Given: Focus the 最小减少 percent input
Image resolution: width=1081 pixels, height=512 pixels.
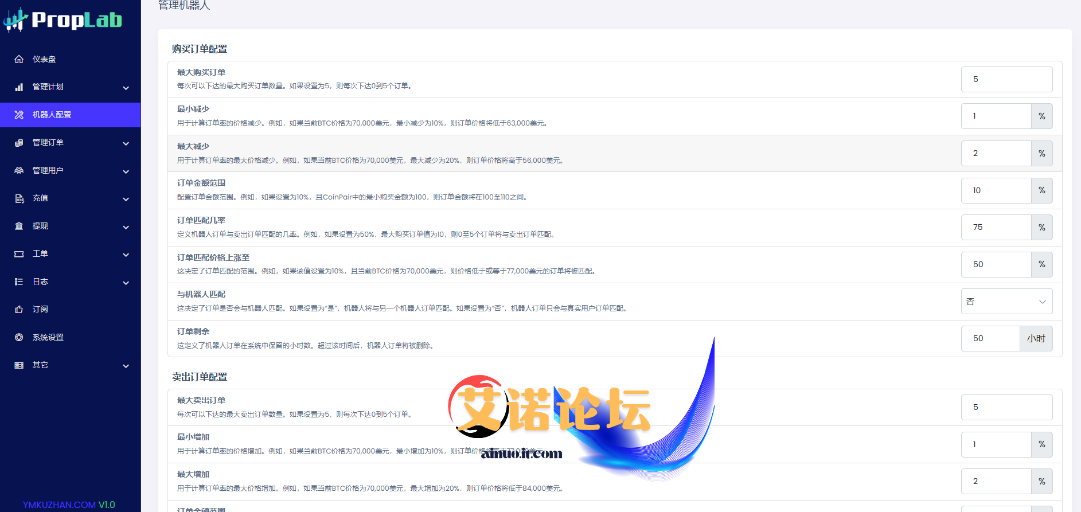Looking at the screenshot, I should point(996,116).
